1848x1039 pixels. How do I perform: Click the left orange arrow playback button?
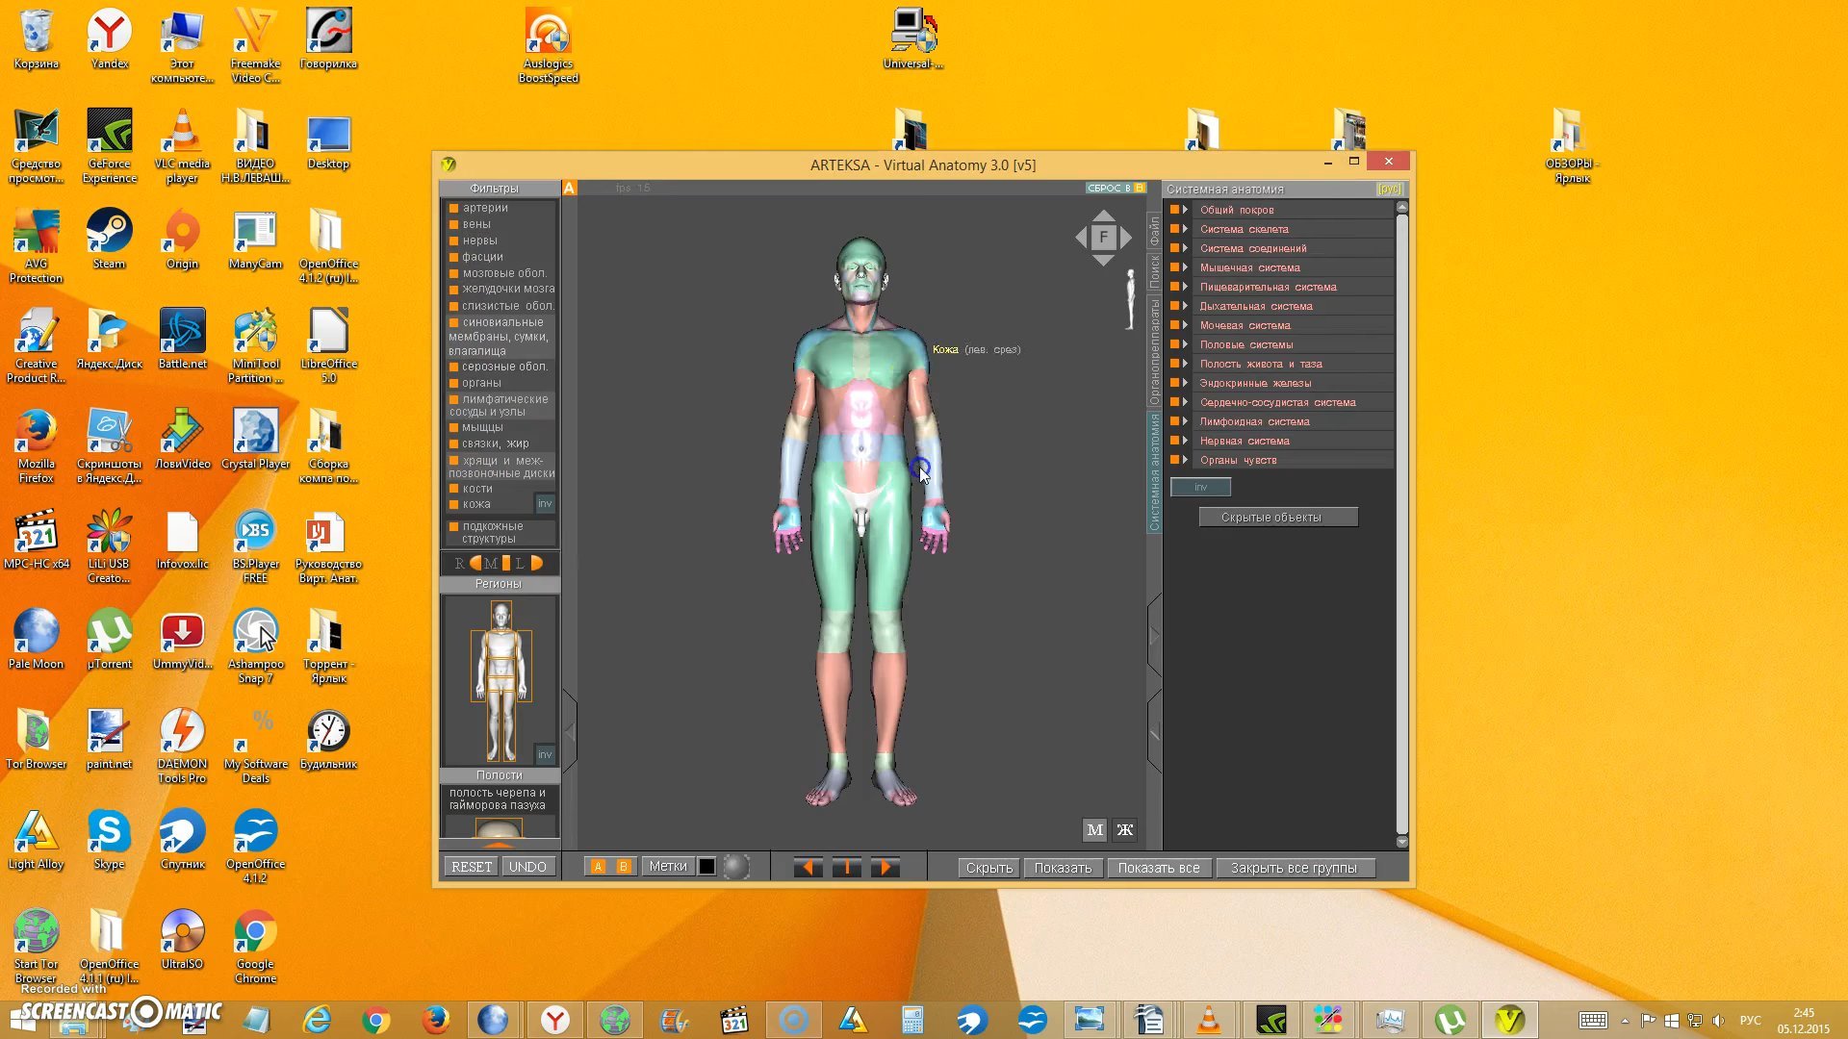click(808, 867)
